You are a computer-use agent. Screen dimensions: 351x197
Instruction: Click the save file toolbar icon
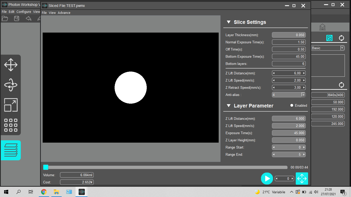tap(17, 18)
